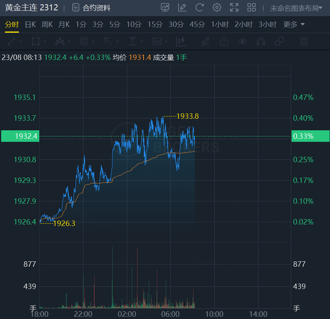Select the 10分 interval
The width and height of the screenshot is (330, 319).
(134, 24)
